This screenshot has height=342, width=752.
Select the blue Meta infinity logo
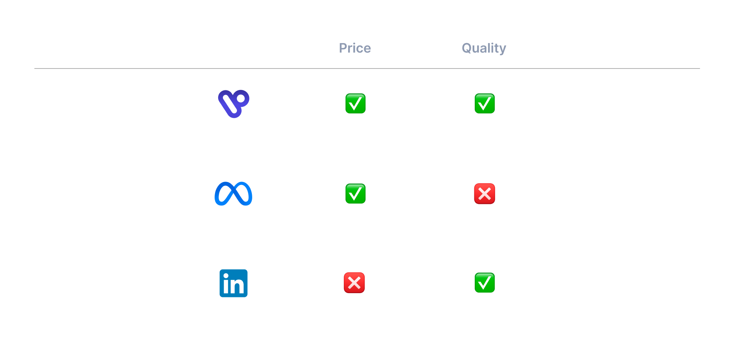(x=233, y=194)
